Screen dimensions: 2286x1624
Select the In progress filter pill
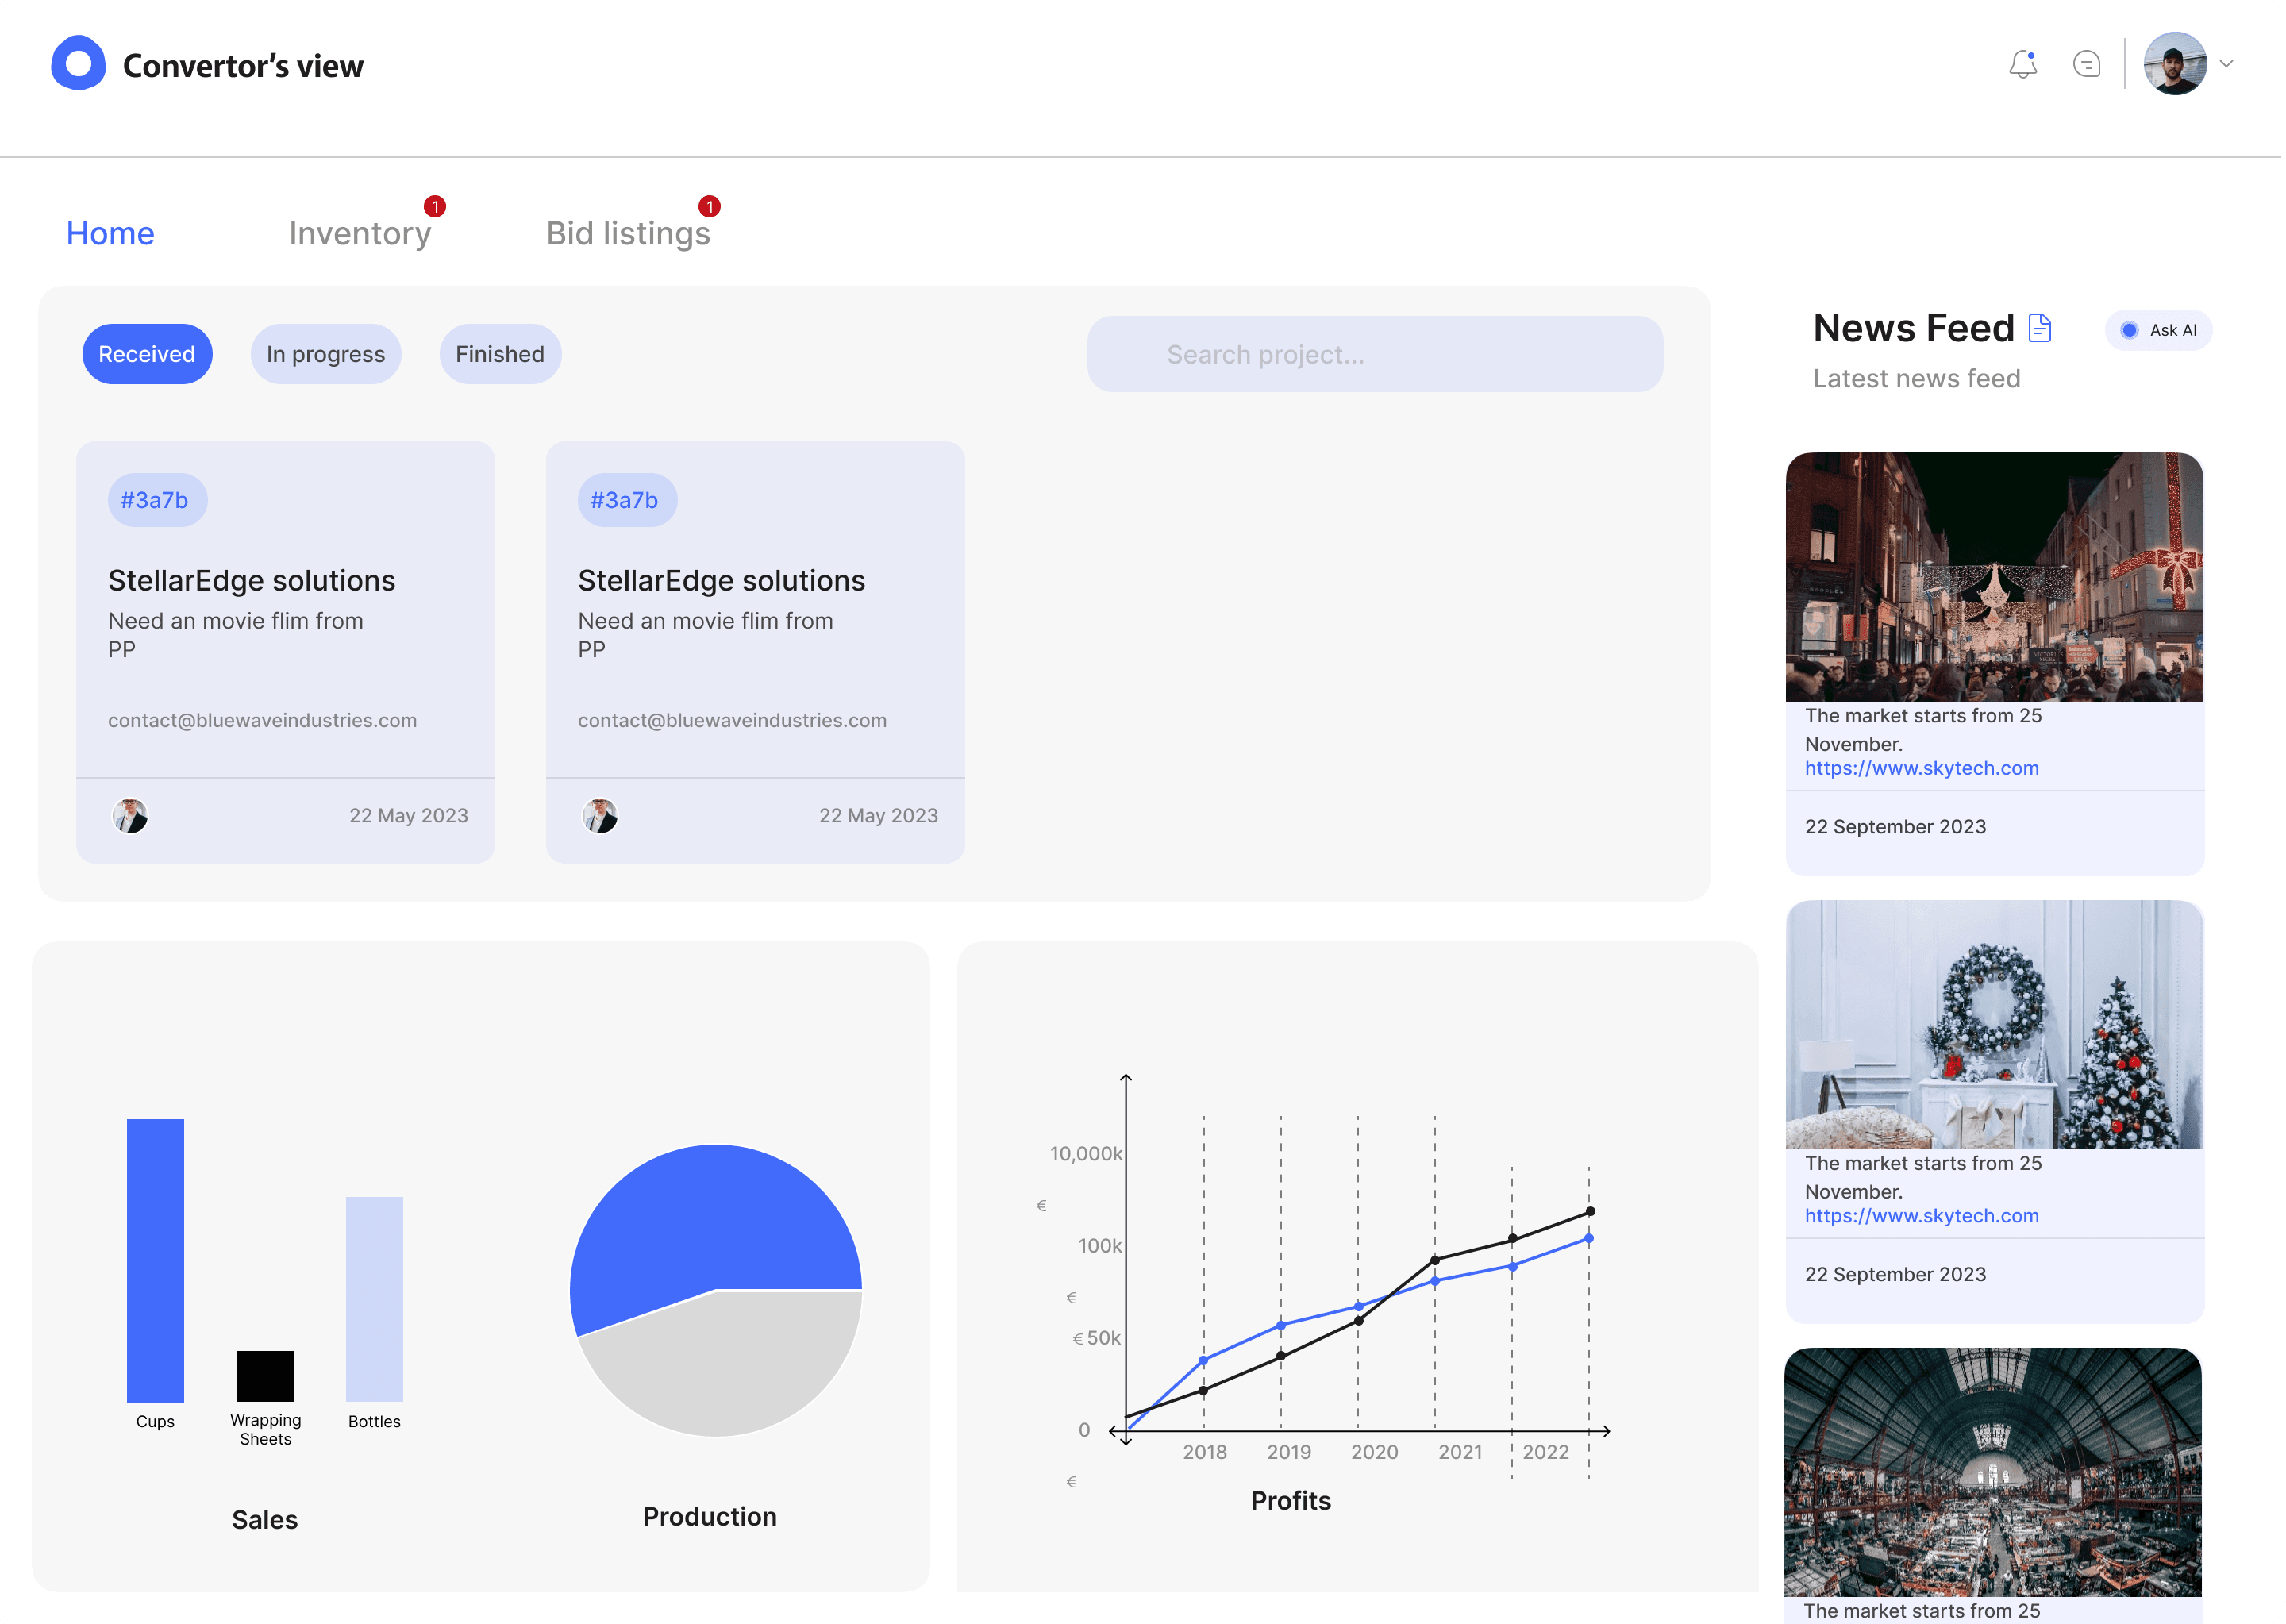click(x=326, y=355)
